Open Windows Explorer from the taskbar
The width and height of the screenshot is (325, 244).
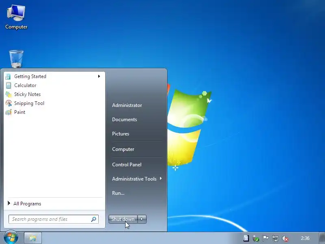[x=33, y=238]
